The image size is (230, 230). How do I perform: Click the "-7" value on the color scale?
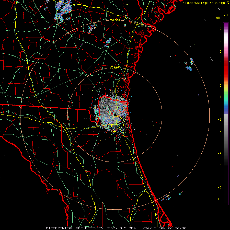[x=220, y=188]
